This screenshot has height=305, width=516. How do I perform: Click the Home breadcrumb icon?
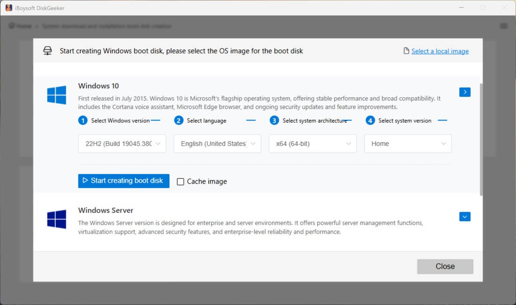click(x=11, y=26)
